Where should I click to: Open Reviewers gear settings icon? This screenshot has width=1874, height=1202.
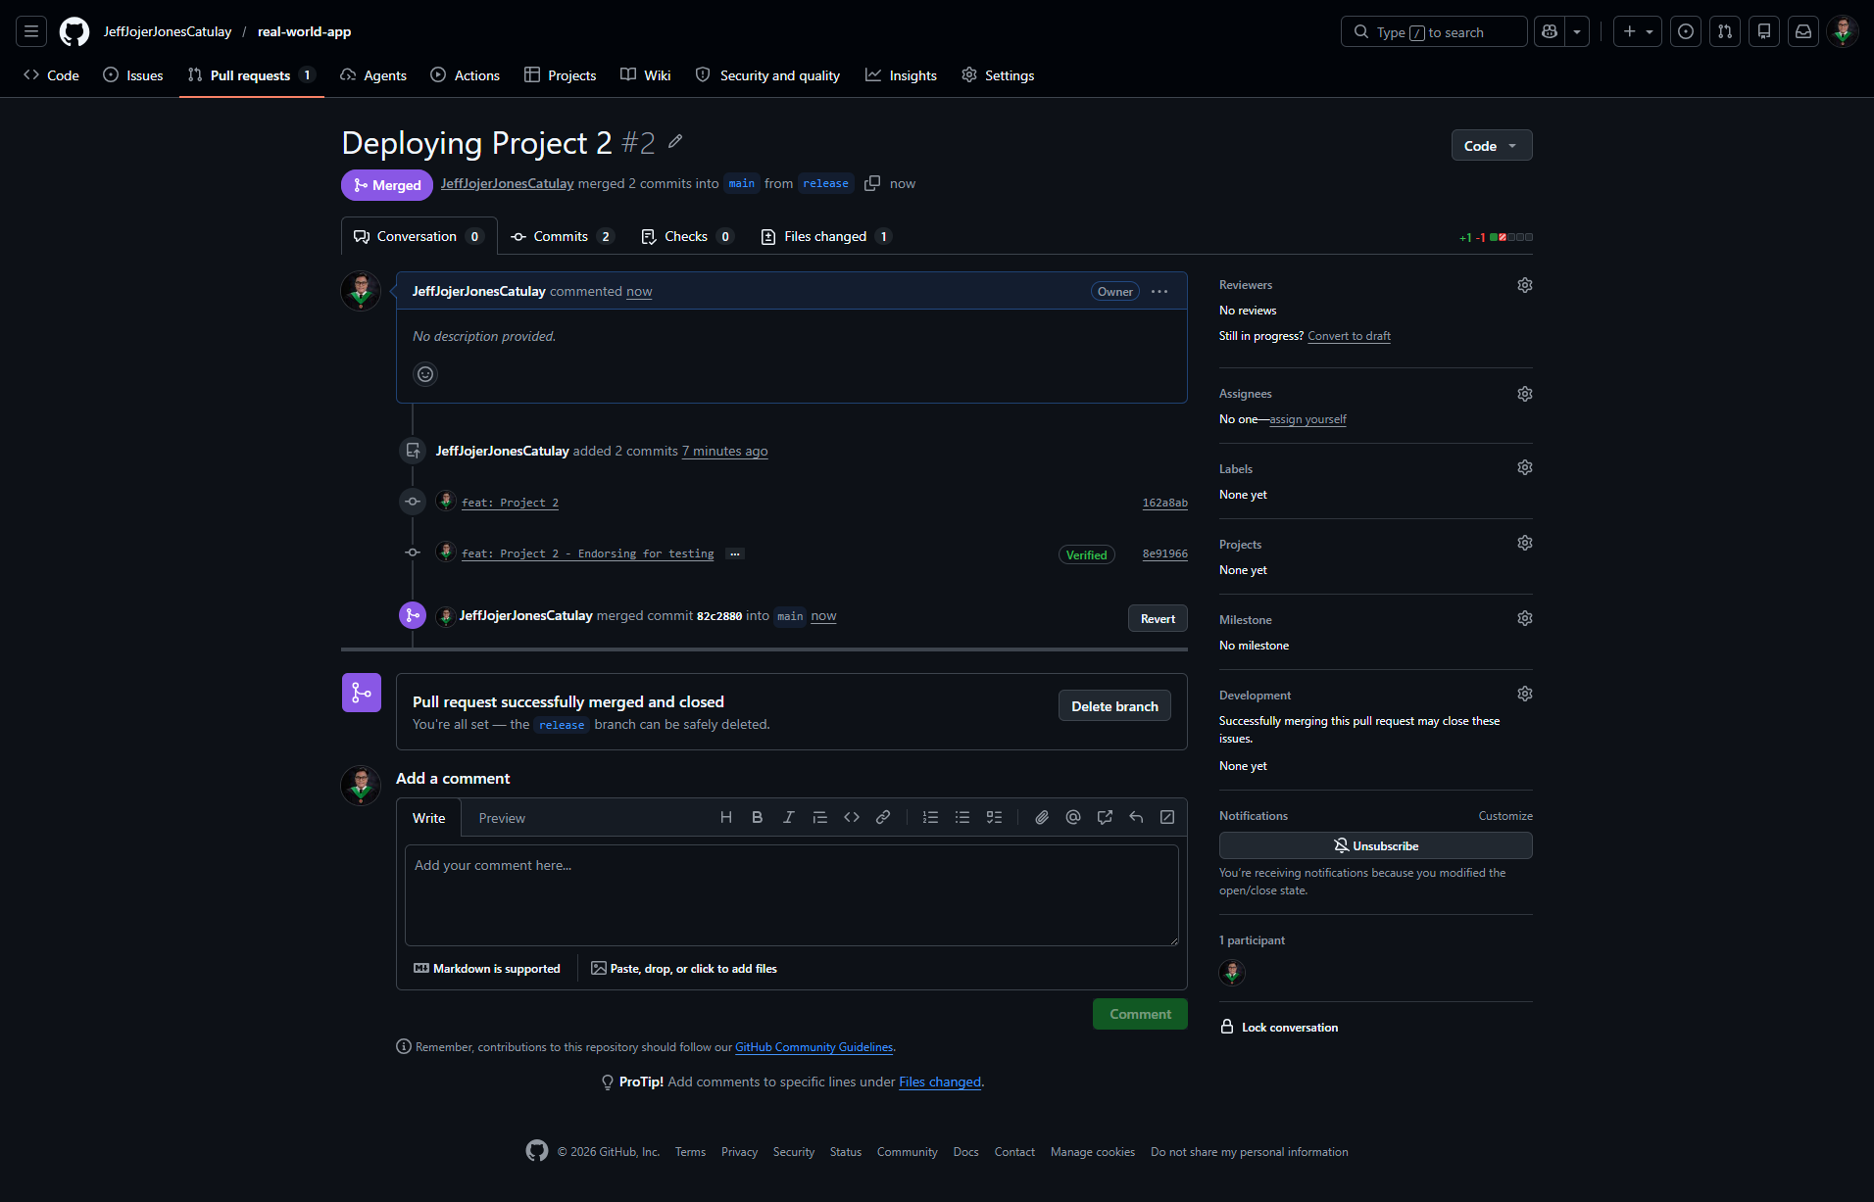pos(1525,285)
